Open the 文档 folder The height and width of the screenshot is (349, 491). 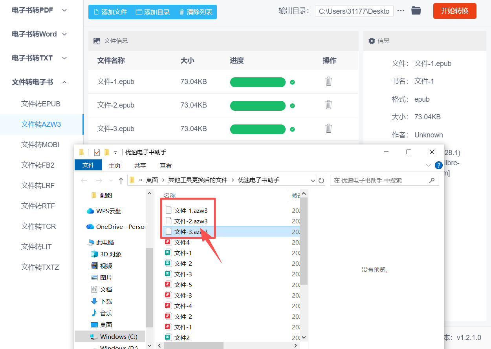click(x=101, y=289)
